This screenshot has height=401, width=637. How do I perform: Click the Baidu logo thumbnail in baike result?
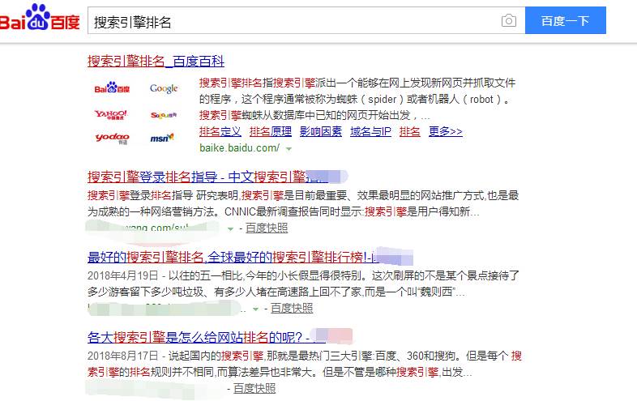pyautogui.click(x=112, y=87)
